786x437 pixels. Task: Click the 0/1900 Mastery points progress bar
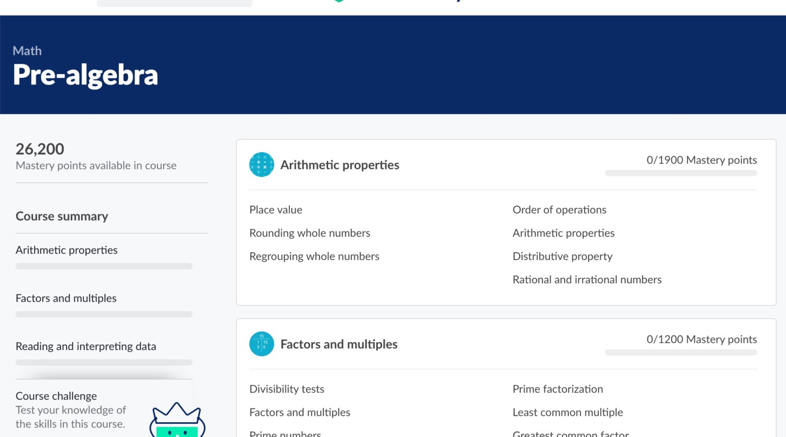(680, 173)
